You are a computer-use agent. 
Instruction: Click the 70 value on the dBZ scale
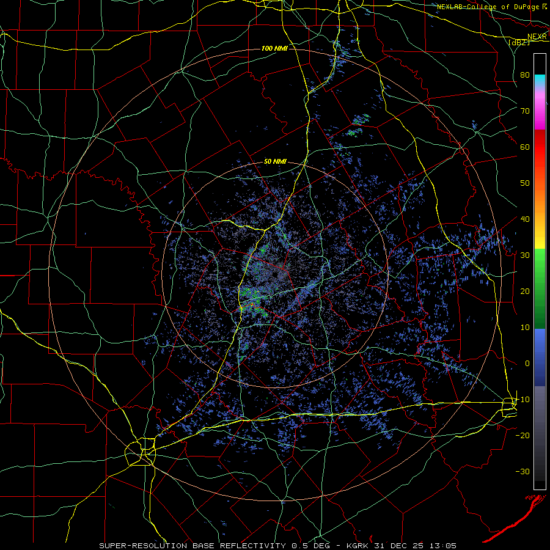525,111
